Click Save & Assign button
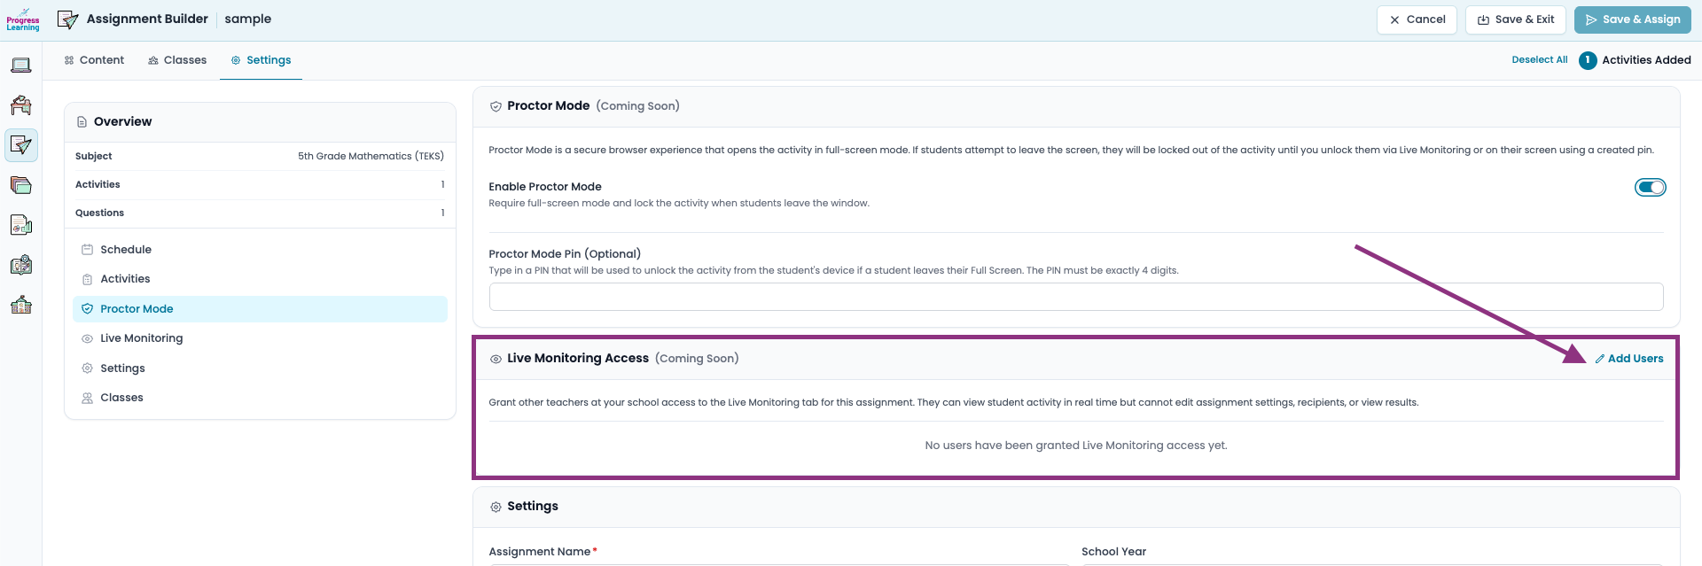The height and width of the screenshot is (566, 1702). coord(1632,19)
